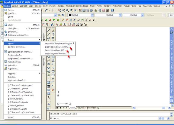
Task: Select the Line draw tool
Action: (x=49, y=30)
